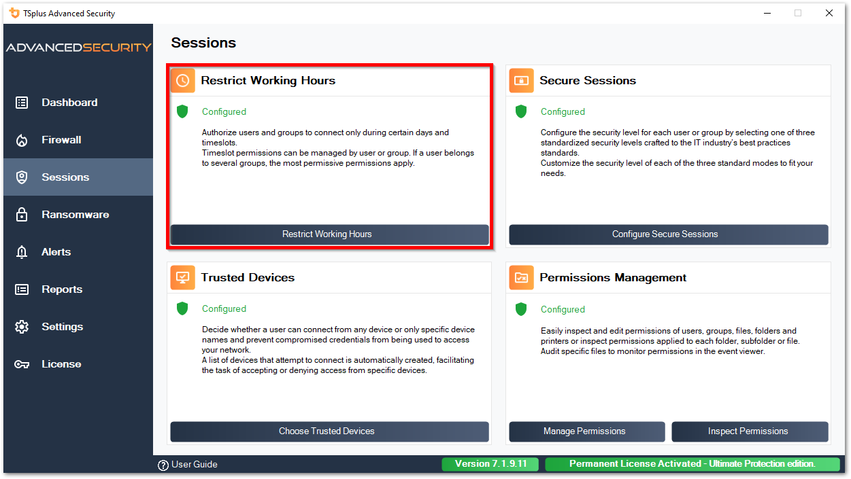This screenshot has height=479, width=851.
Task: Click the orange Permissions Management folder icon
Action: click(521, 277)
